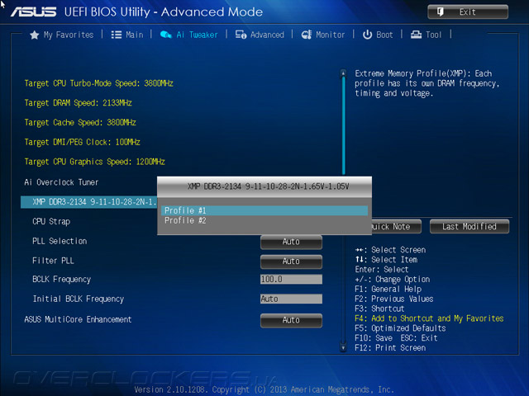The width and height of the screenshot is (529, 396).
Task: Click the XMP popup title bar
Action: tap(264, 186)
